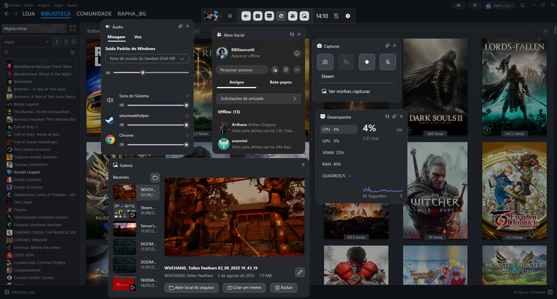Toggle microphone while recording in Capturar
Image resolution: width=557 pixels, height=299 pixels.
click(388, 62)
